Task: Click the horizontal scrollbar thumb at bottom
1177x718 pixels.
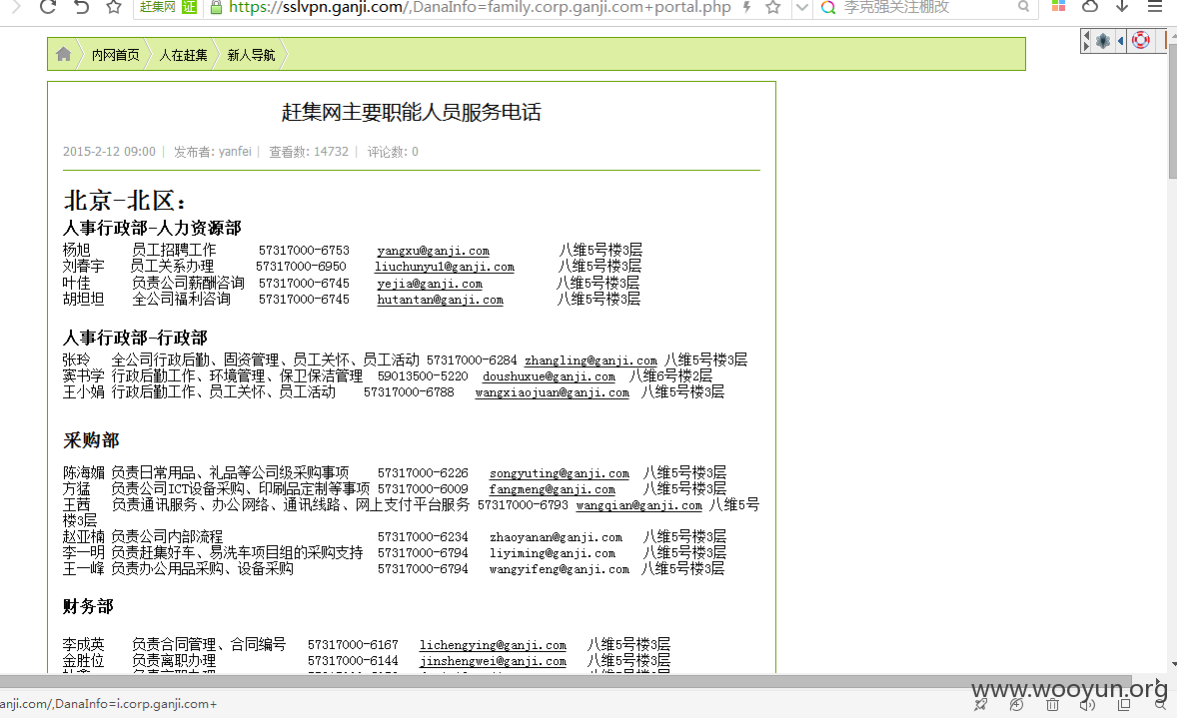Action: pos(566,681)
